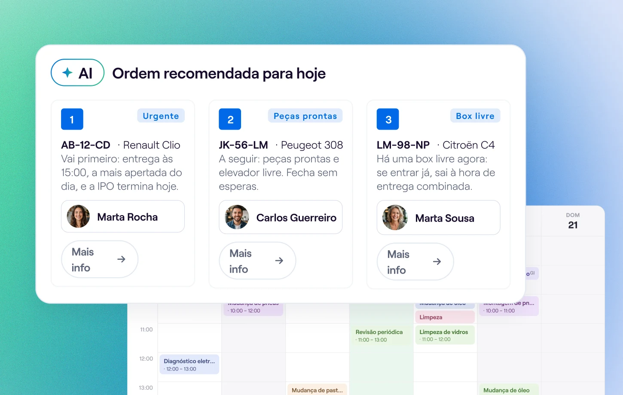Open the Marta Rocha assignee field
This screenshot has width=623, height=395.
(x=123, y=216)
